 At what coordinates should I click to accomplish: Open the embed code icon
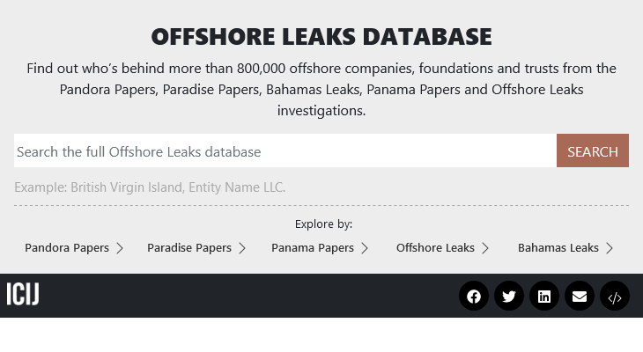click(615, 296)
